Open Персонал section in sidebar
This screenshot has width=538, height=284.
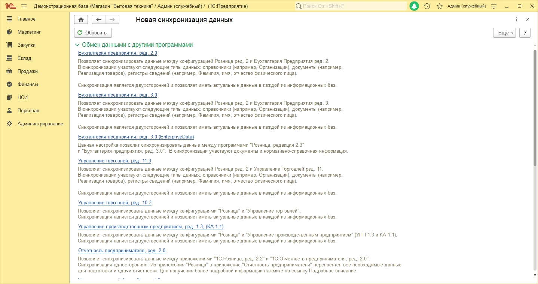[28, 111]
